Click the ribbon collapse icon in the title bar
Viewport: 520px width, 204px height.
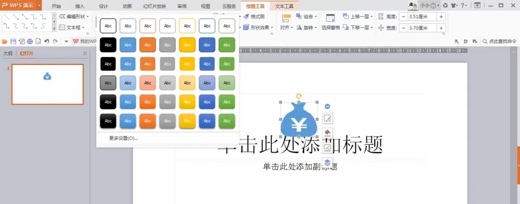pyautogui.click(x=477, y=5)
